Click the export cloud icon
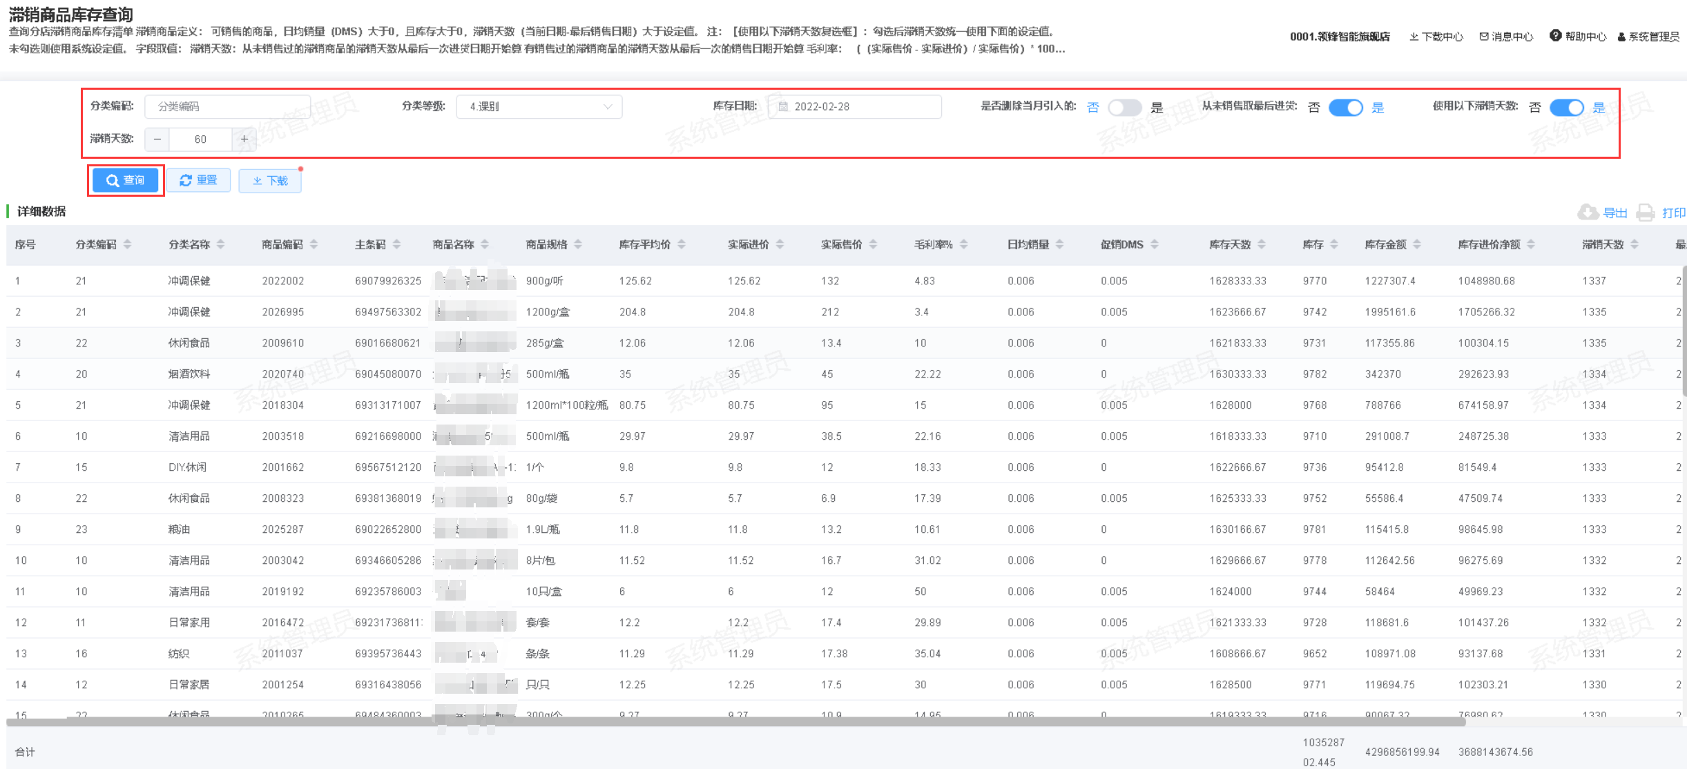This screenshot has width=1687, height=769. click(x=1588, y=212)
